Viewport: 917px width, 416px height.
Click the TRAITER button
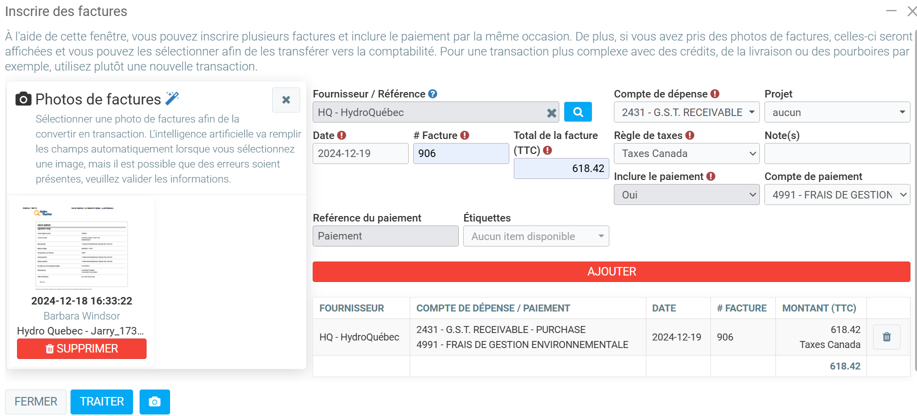coord(102,402)
